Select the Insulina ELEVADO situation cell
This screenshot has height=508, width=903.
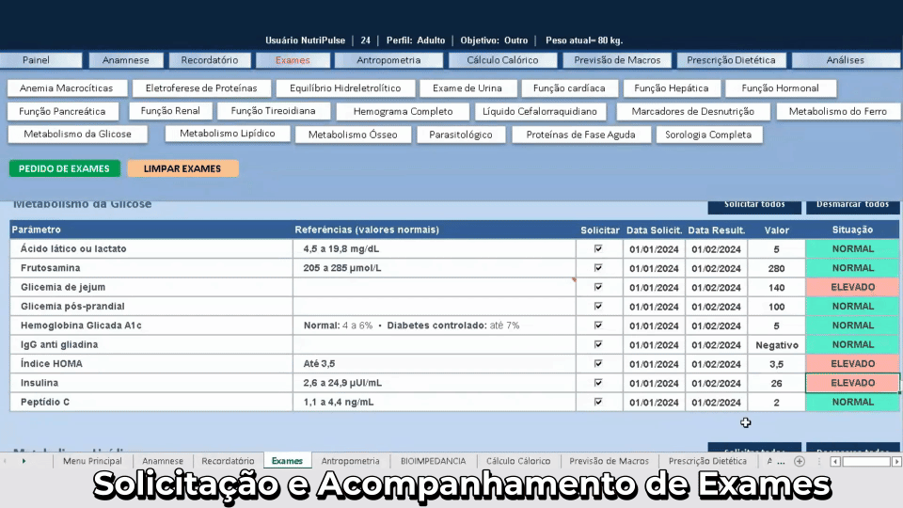click(x=852, y=383)
